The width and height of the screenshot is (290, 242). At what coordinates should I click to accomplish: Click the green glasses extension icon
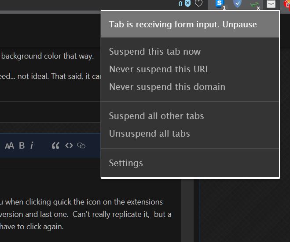[x=254, y=4]
